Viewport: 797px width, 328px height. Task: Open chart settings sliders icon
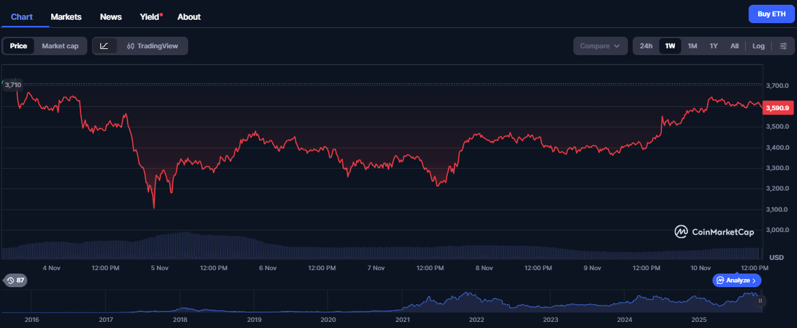point(783,46)
